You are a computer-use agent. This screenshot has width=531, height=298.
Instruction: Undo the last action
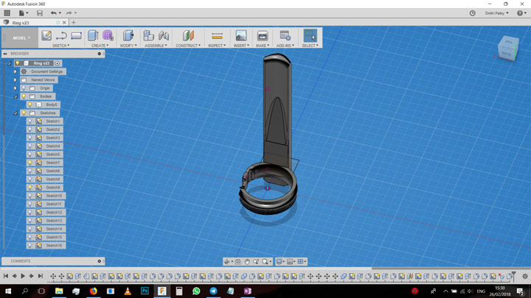54,13
